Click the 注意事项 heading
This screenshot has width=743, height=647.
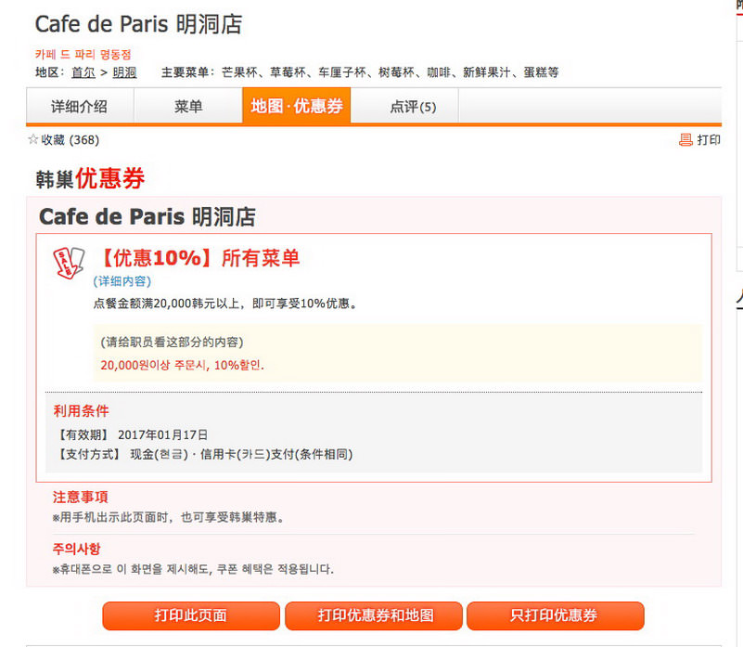point(80,498)
